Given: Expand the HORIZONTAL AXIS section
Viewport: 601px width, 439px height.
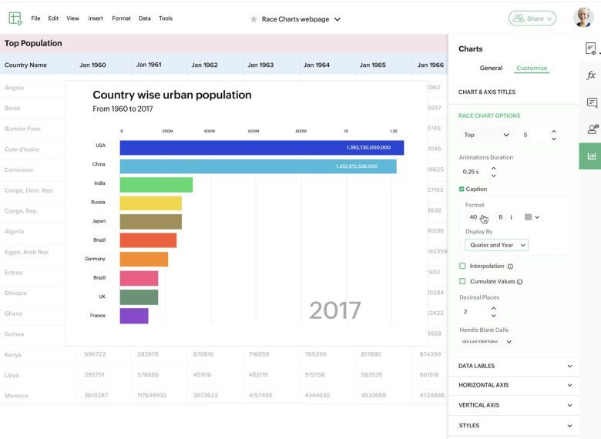Looking at the screenshot, I should [x=515, y=385].
